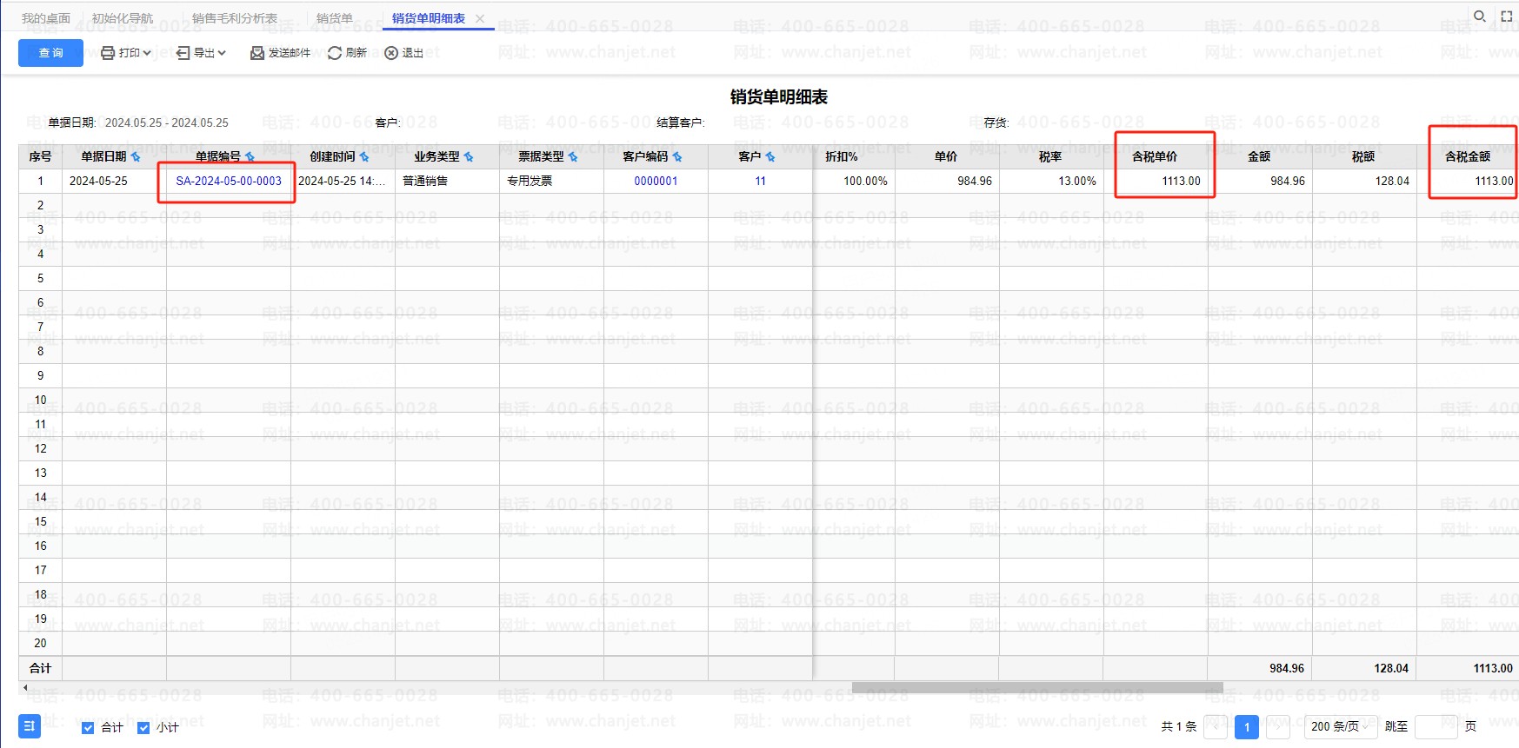This screenshot has height=748, width=1519.
Task: Go to the next page arrow
Action: coord(1278,727)
